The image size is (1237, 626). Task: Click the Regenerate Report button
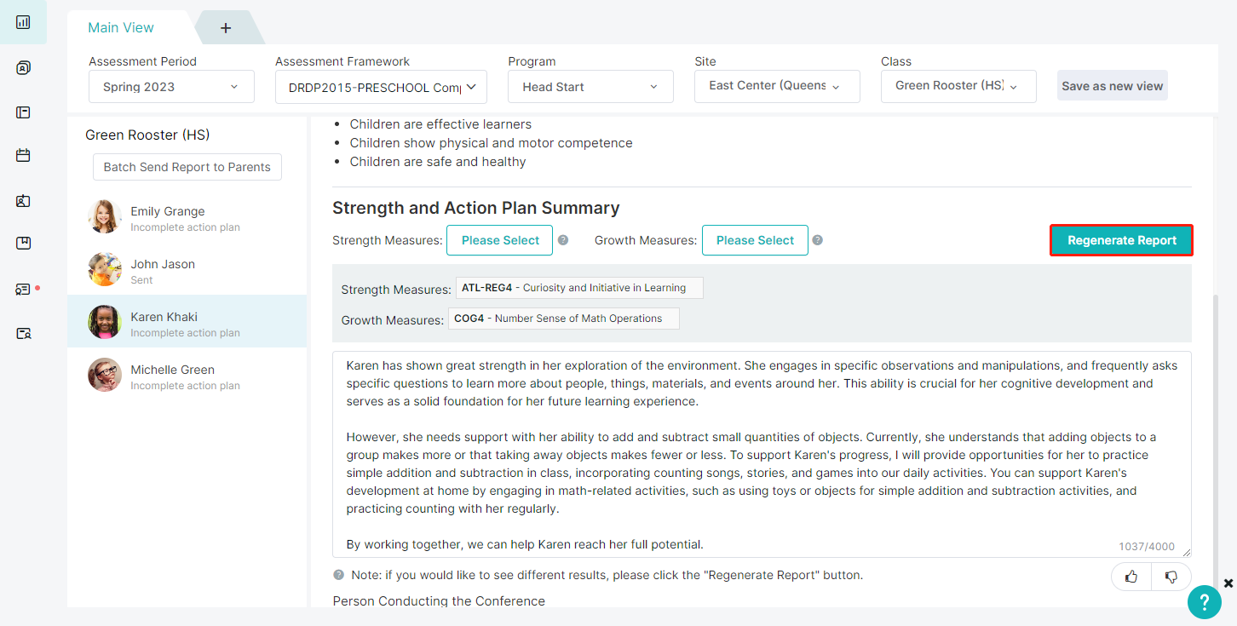click(x=1121, y=240)
